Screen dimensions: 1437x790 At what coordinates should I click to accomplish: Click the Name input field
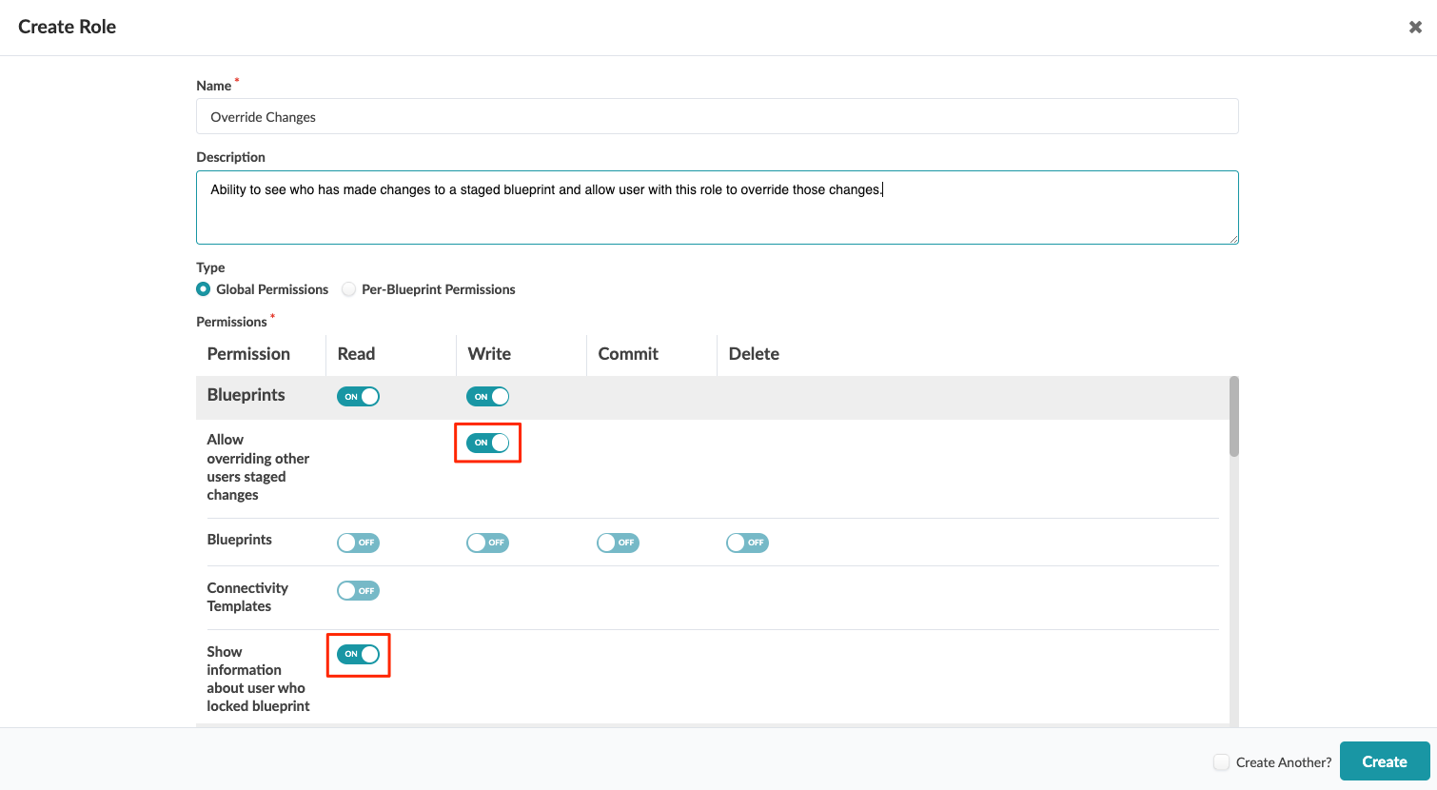coord(717,117)
